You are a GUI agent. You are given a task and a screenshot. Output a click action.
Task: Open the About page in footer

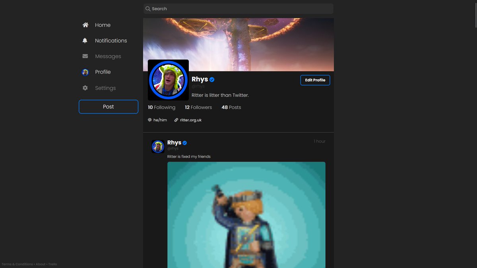pyautogui.click(x=40, y=264)
